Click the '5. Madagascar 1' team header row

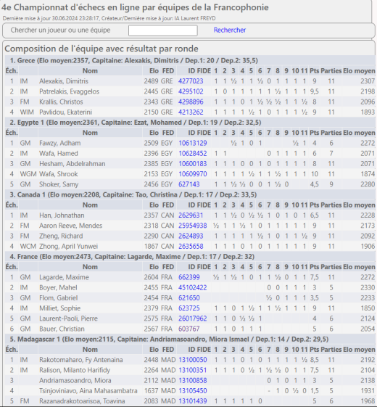click(190, 340)
